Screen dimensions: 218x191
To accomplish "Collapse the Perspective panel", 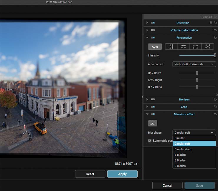I will [147, 37].
